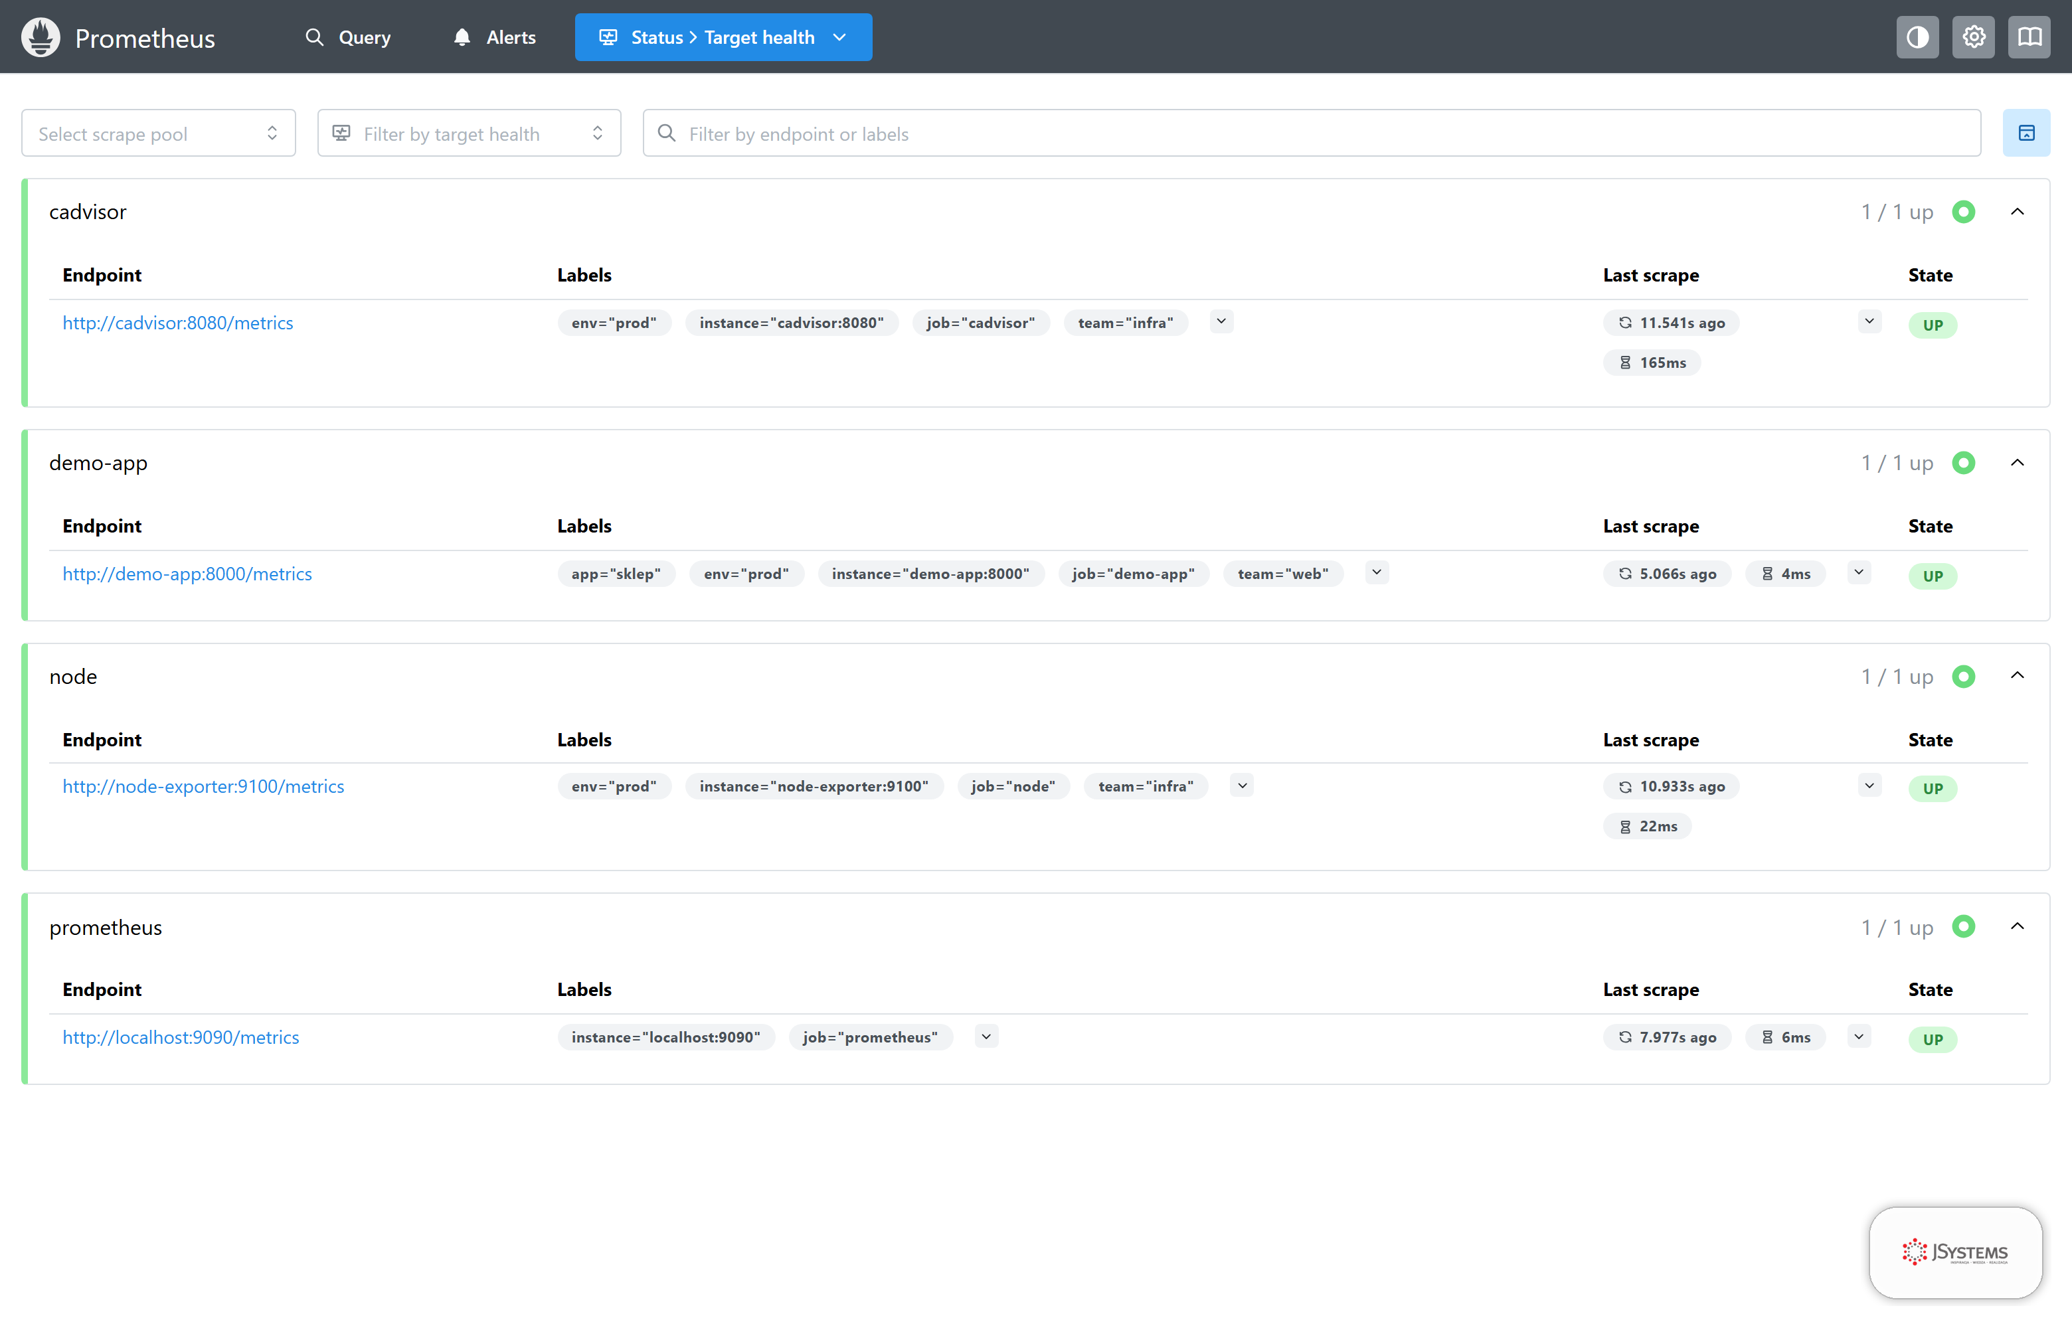Expand labels for localhost:9090 target

coord(986,1037)
